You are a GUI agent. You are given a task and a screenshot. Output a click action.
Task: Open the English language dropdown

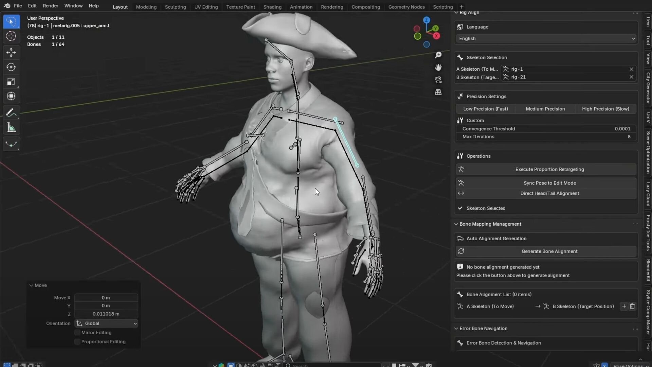point(546,38)
